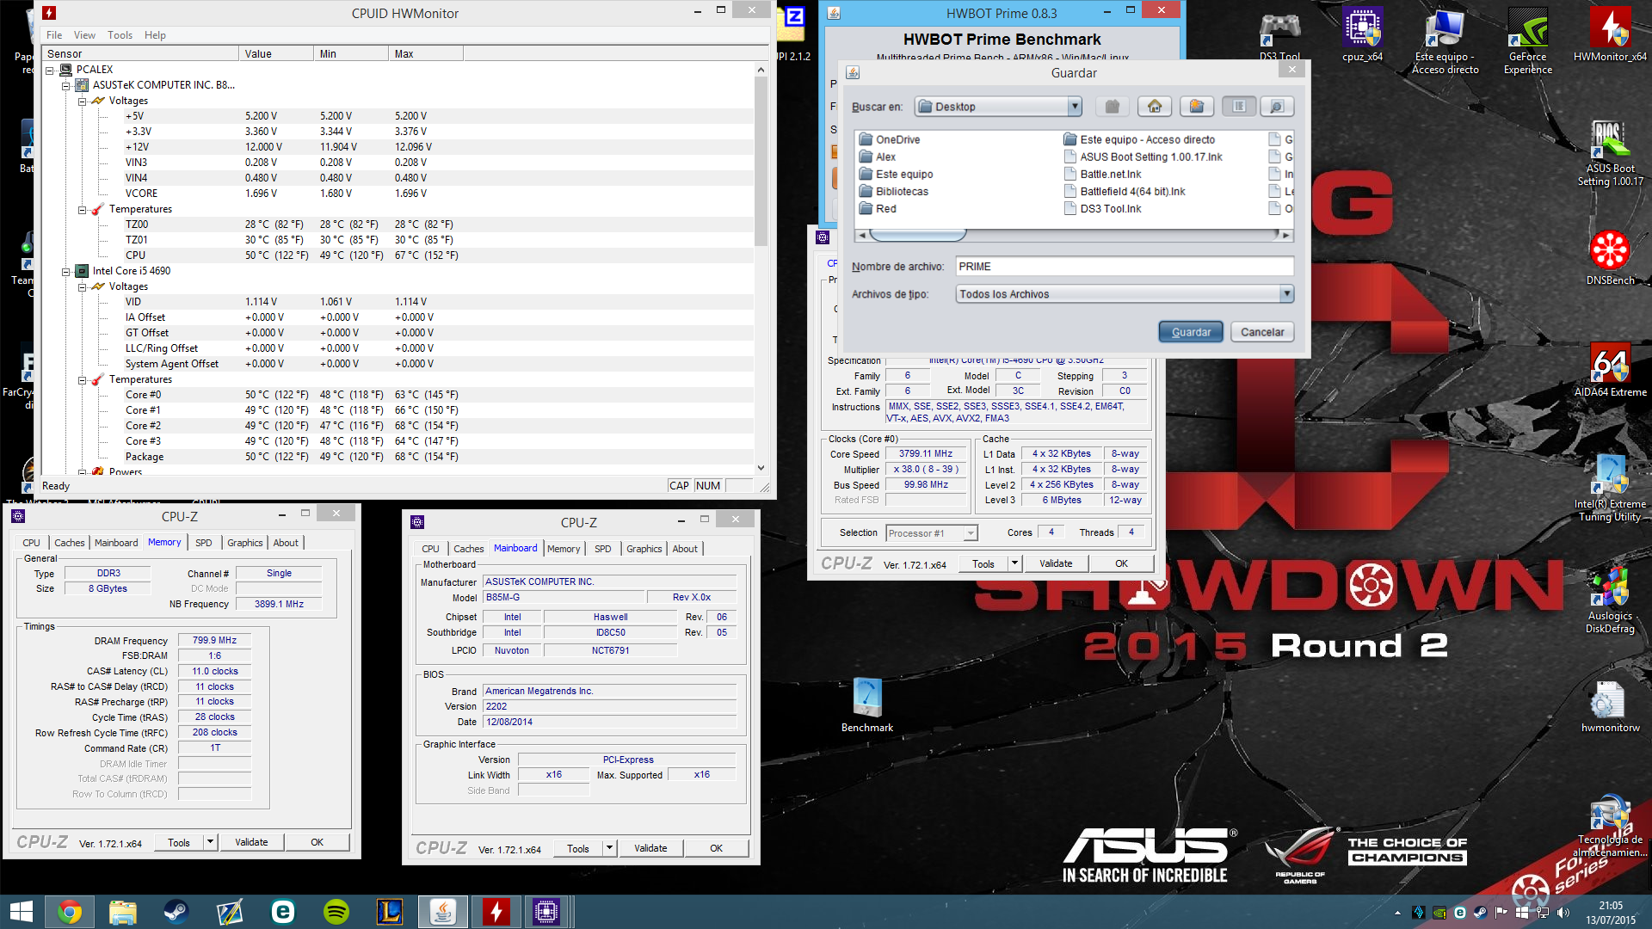Show hidden tray icons arrow
The height and width of the screenshot is (929, 1652).
tap(1397, 913)
